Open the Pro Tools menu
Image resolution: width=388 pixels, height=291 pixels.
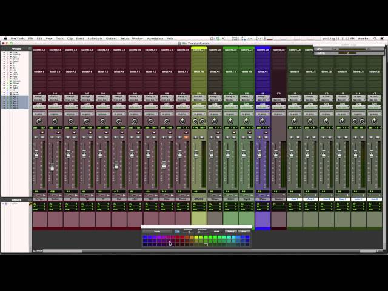[18, 39]
